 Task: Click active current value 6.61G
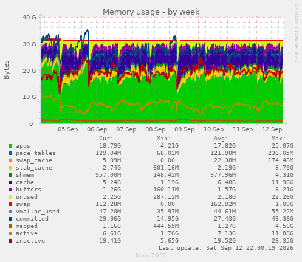112,233
